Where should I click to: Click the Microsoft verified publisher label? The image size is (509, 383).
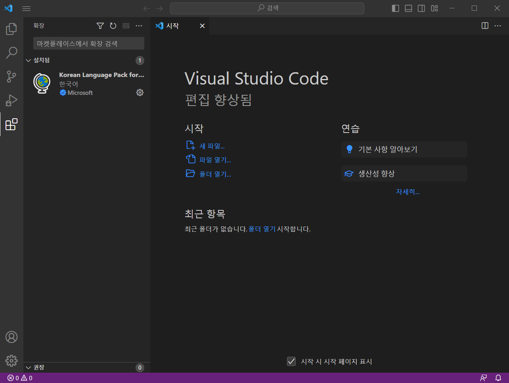[x=77, y=92]
